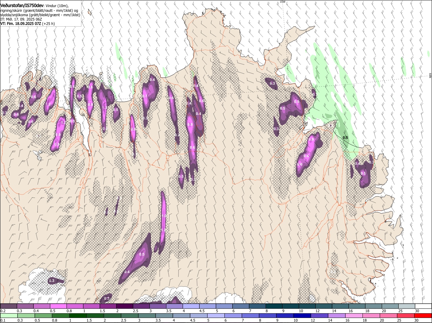Click '25' label under upper color bar
This screenshot has height=323, width=432.
[x=401, y=311]
